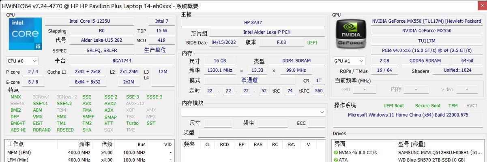Click the Intel Core i5-1235U name field
This screenshot has height=162, width=487.
(90, 21)
